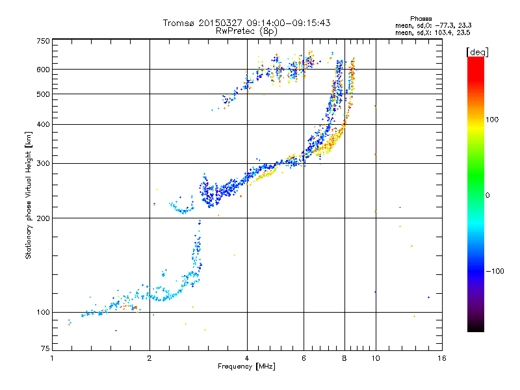Image resolution: width=520 pixels, height=390 pixels.
Task: Click the y-axis label '750'
Action: pyautogui.click(x=43, y=42)
